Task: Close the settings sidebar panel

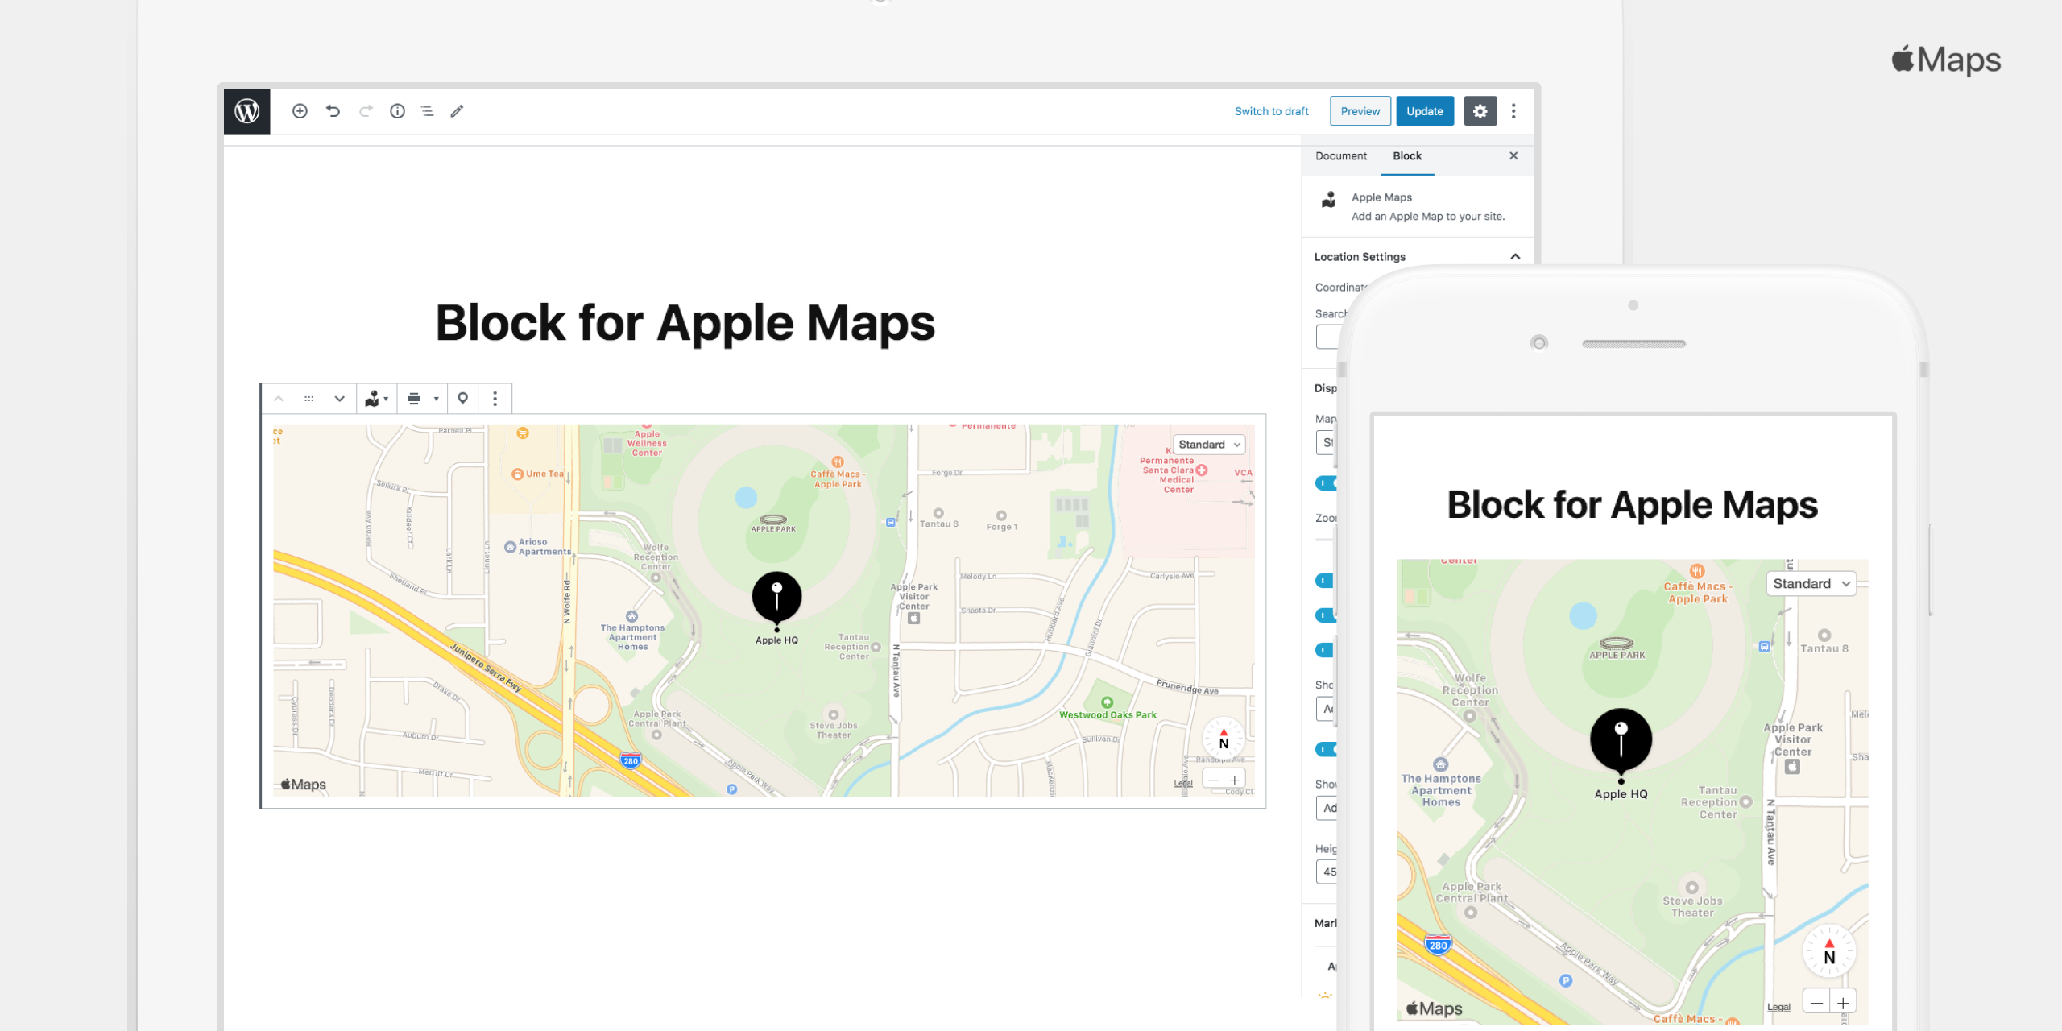Action: 1513,155
